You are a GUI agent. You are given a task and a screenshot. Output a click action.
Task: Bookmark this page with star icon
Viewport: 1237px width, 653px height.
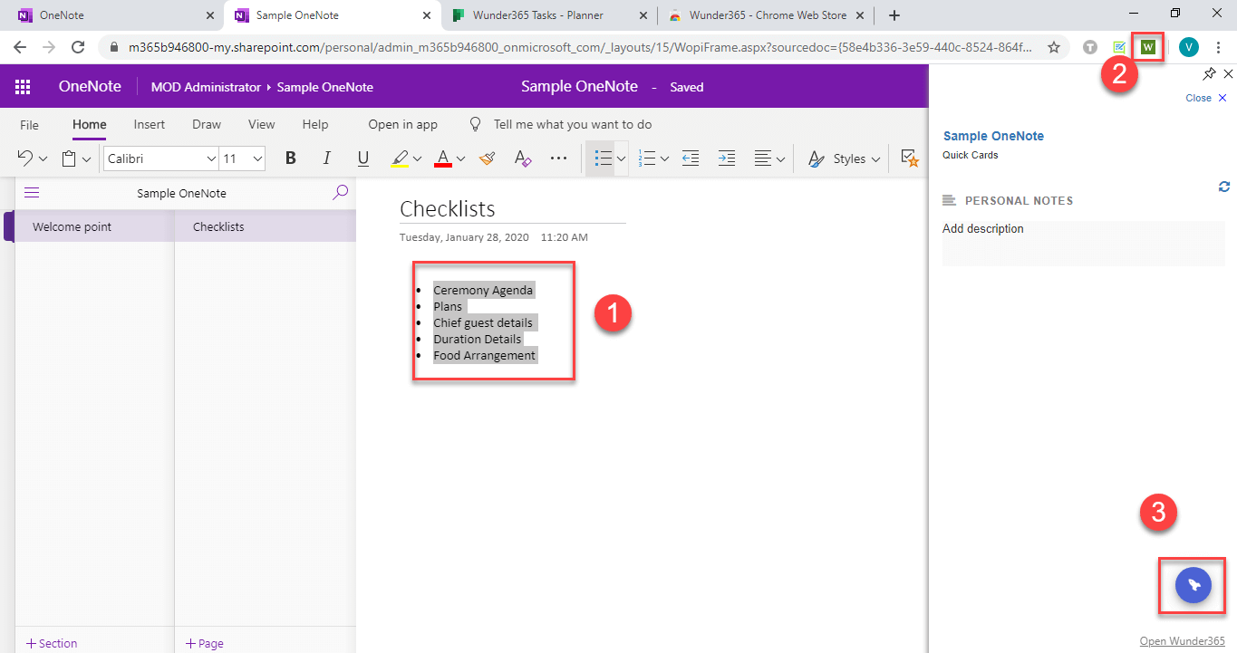(x=1053, y=47)
